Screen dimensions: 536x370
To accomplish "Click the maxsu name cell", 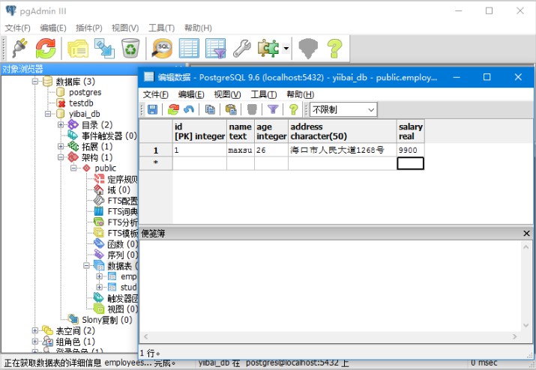I will [x=241, y=150].
